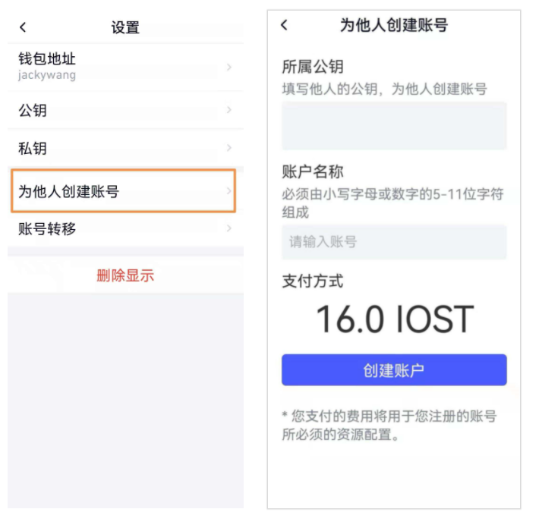Focus the 所属公钥 public key text box
The height and width of the screenshot is (528, 539).
394,125
